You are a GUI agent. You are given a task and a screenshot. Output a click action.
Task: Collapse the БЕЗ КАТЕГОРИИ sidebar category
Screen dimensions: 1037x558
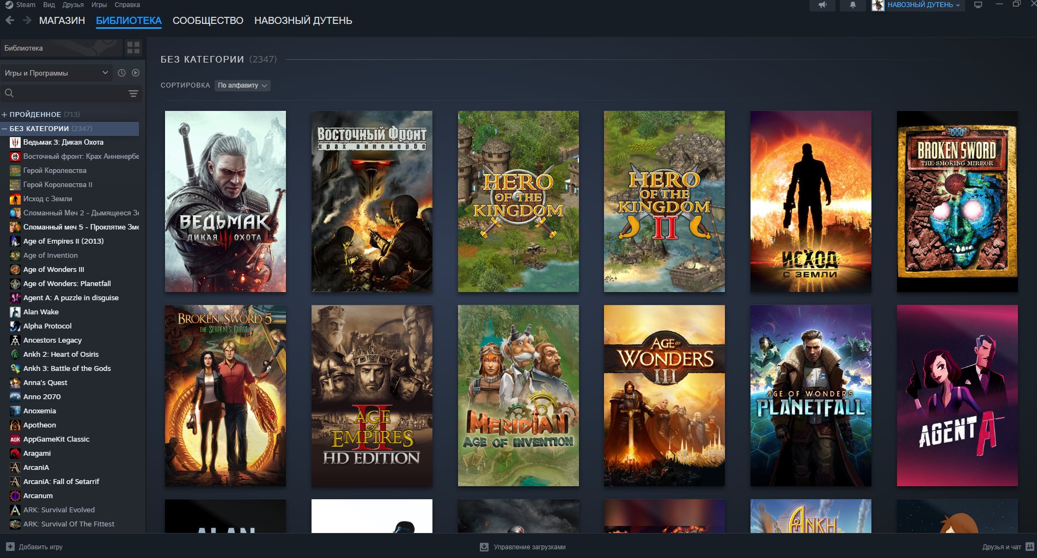(x=4, y=129)
